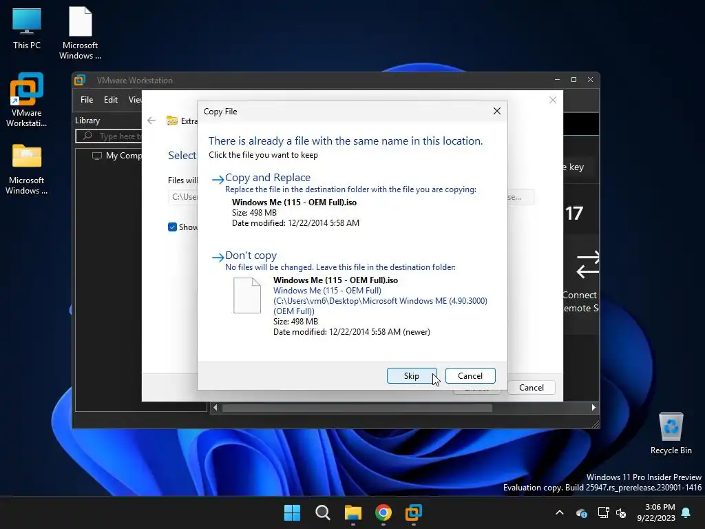Toggle the Show extracted files checkbox
The height and width of the screenshot is (529, 705).
(172, 227)
